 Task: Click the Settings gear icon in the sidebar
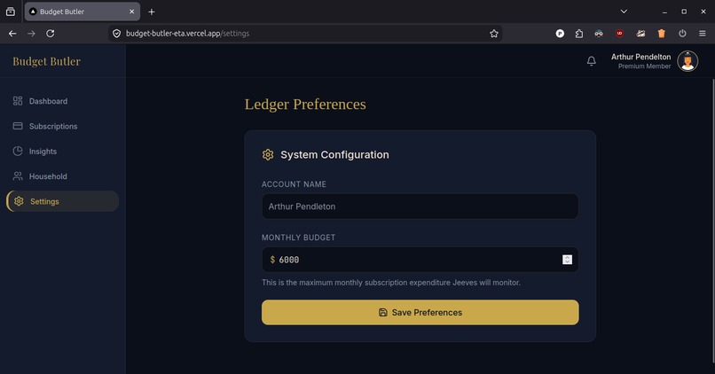[x=19, y=201]
